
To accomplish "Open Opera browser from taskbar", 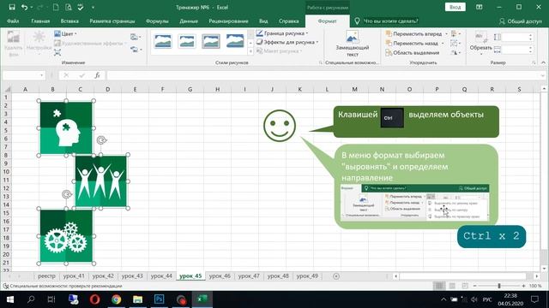I will coord(94,299).
